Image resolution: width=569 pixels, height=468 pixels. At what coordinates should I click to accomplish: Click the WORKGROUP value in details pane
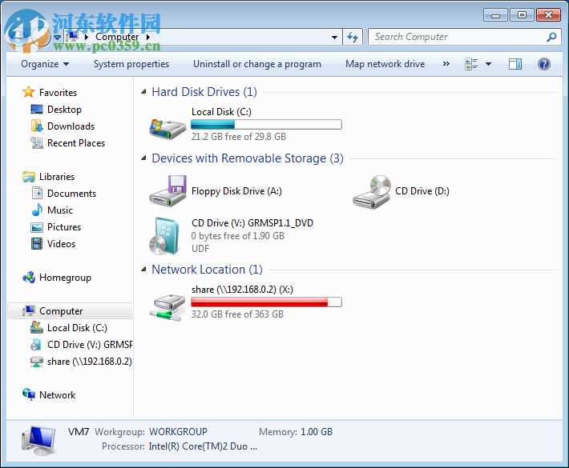point(178,432)
